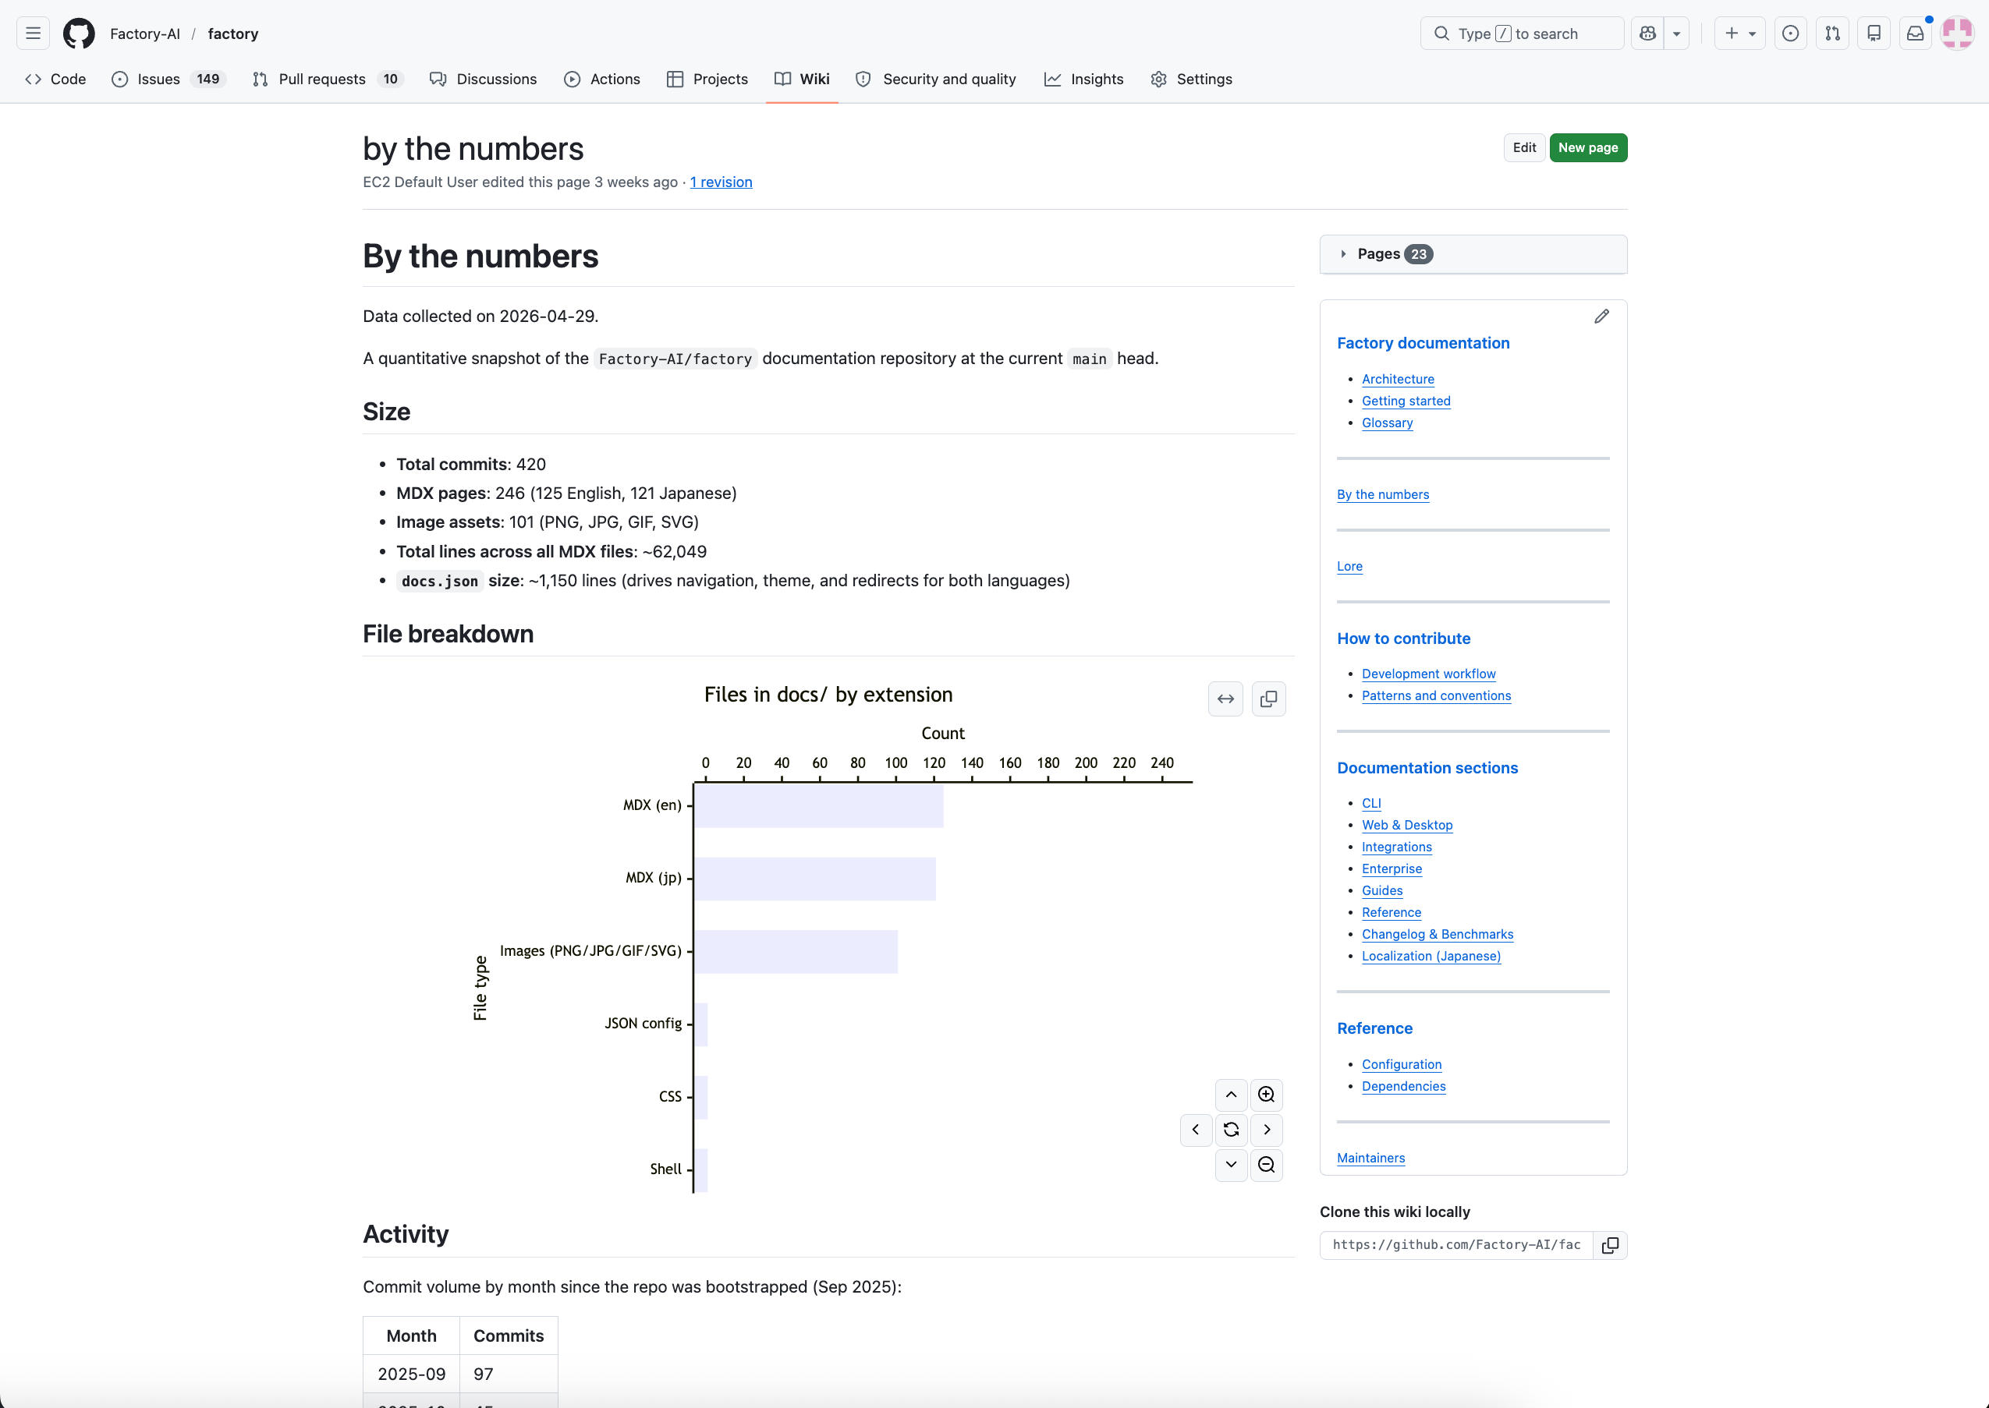Open Security and quality tab

coord(935,79)
